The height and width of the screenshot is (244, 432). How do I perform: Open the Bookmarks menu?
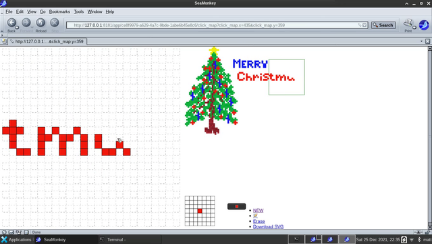click(x=59, y=11)
